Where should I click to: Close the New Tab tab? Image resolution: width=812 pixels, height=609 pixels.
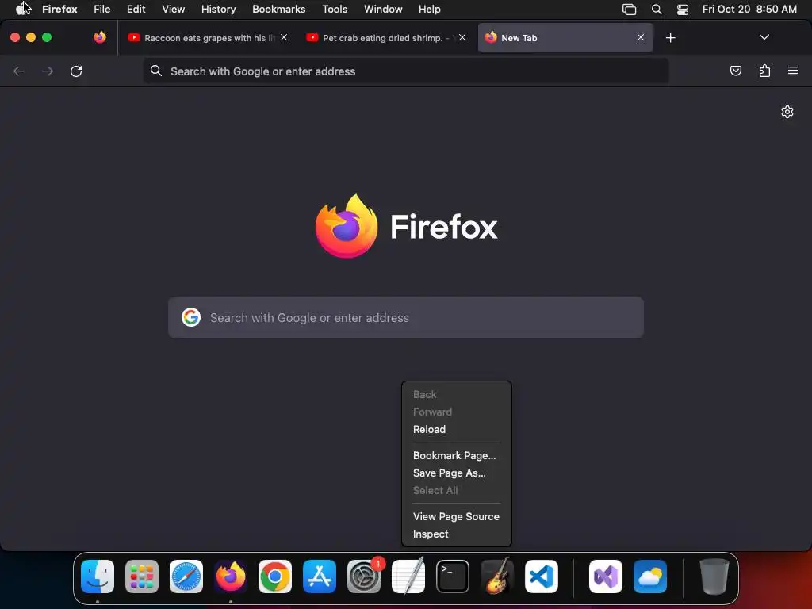click(641, 37)
